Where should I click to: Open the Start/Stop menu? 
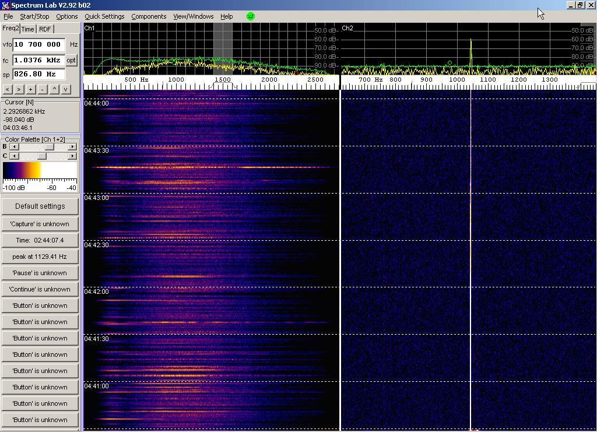tap(34, 16)
